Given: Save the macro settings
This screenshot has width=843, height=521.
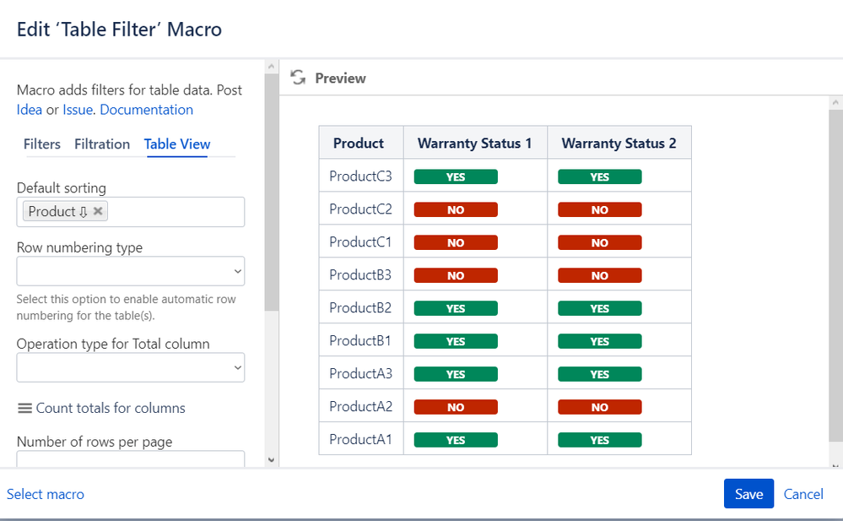Looking at the screenshot, I should (748, 494).
